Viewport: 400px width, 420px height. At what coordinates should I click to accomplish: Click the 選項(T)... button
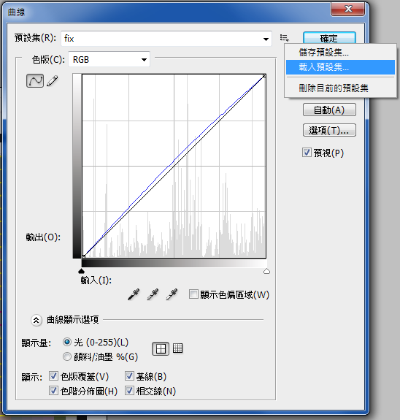point(329,131)
